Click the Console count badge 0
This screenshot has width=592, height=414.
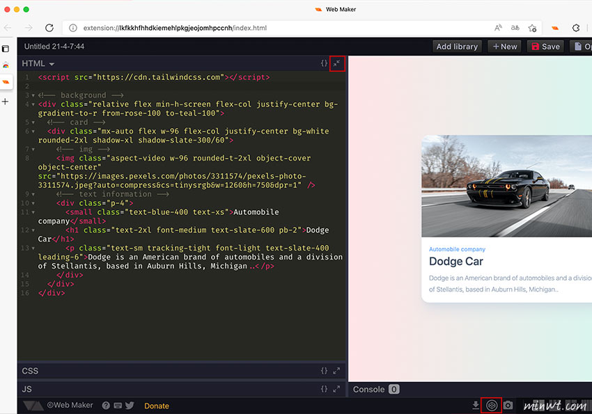[394, 390]
